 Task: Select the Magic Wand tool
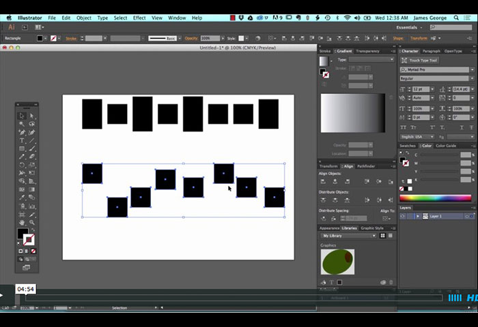pyautogui.click(x=22, y=124)
